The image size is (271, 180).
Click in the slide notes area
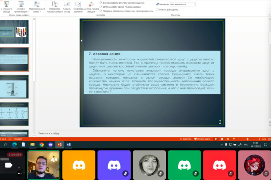[128, 133]
